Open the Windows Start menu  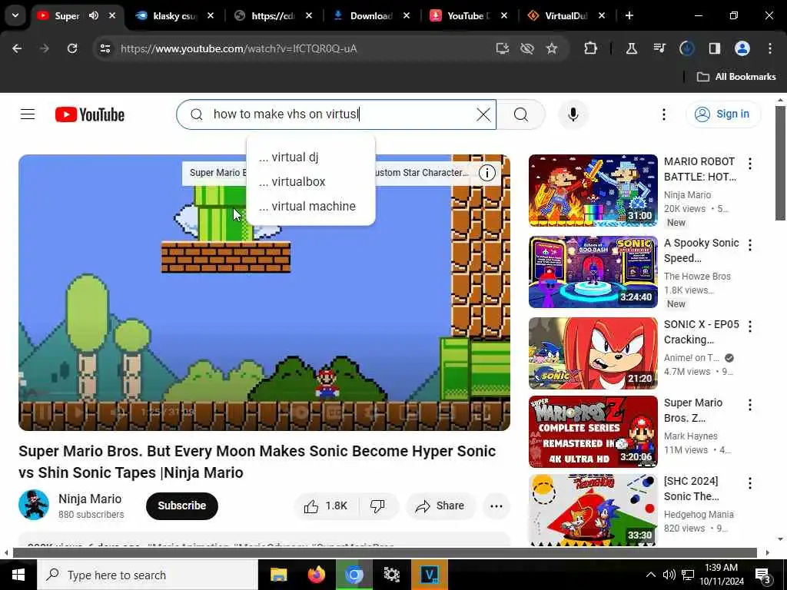(x=18, y=575)
